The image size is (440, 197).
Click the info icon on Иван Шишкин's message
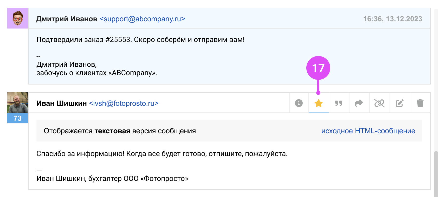coord(299,103)
